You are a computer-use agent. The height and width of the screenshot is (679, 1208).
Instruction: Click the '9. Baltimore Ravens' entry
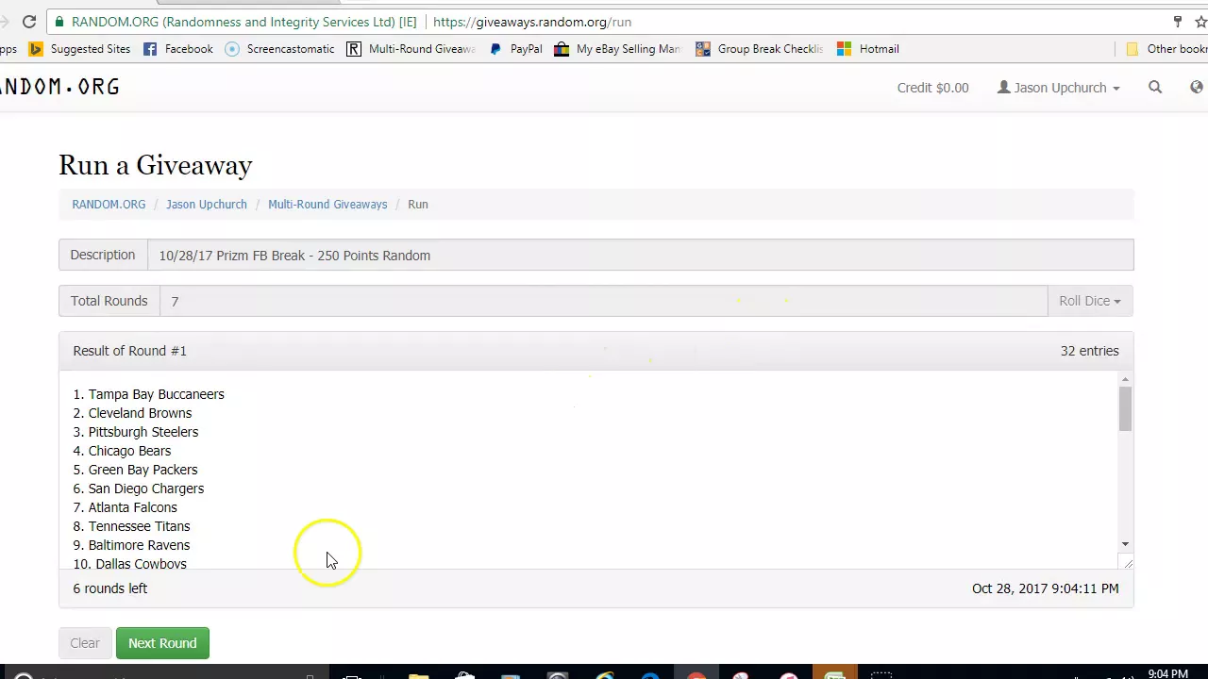pyautogui.click(x=131, y=545)
